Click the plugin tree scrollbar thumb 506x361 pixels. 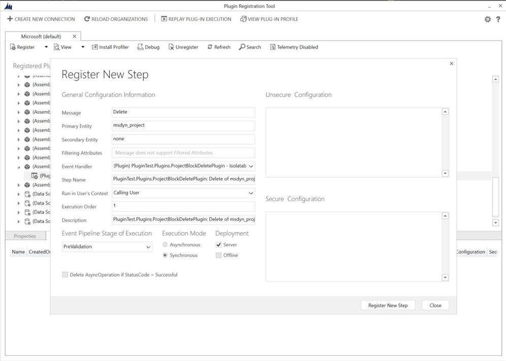click(496, 196)
